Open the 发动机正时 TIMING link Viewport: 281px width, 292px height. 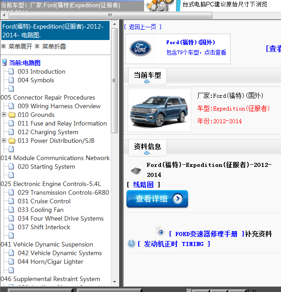tap(174, 244)
